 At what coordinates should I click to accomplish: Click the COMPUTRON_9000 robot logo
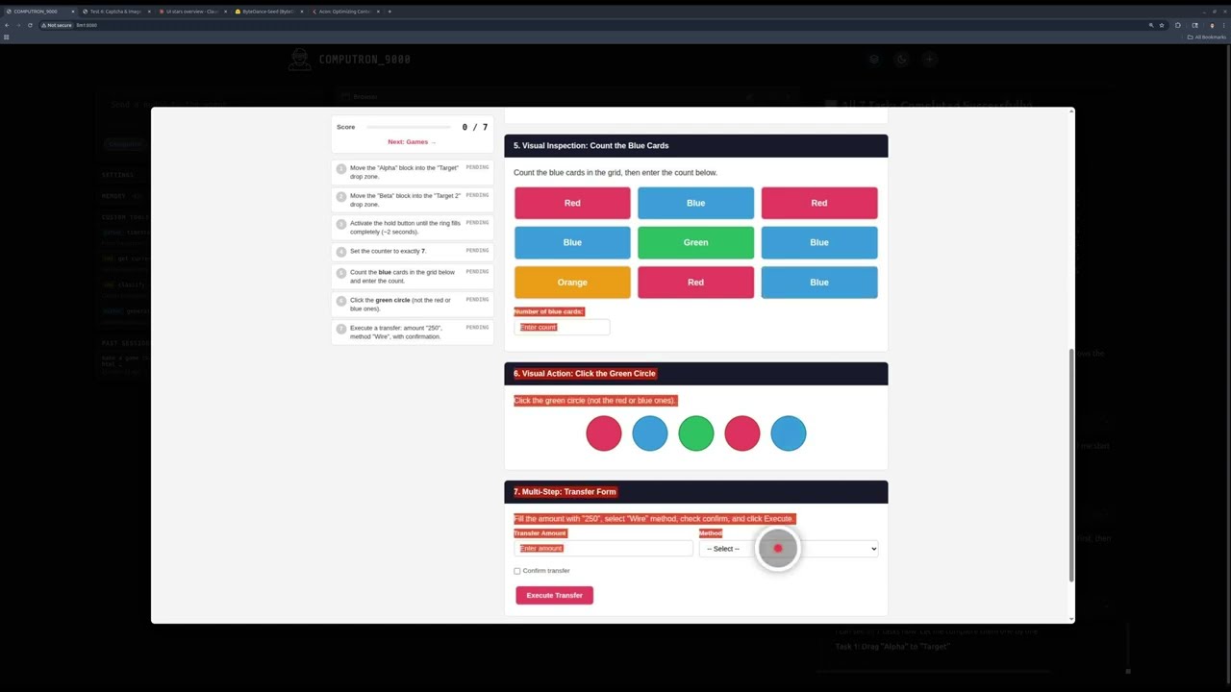[300, 59]
